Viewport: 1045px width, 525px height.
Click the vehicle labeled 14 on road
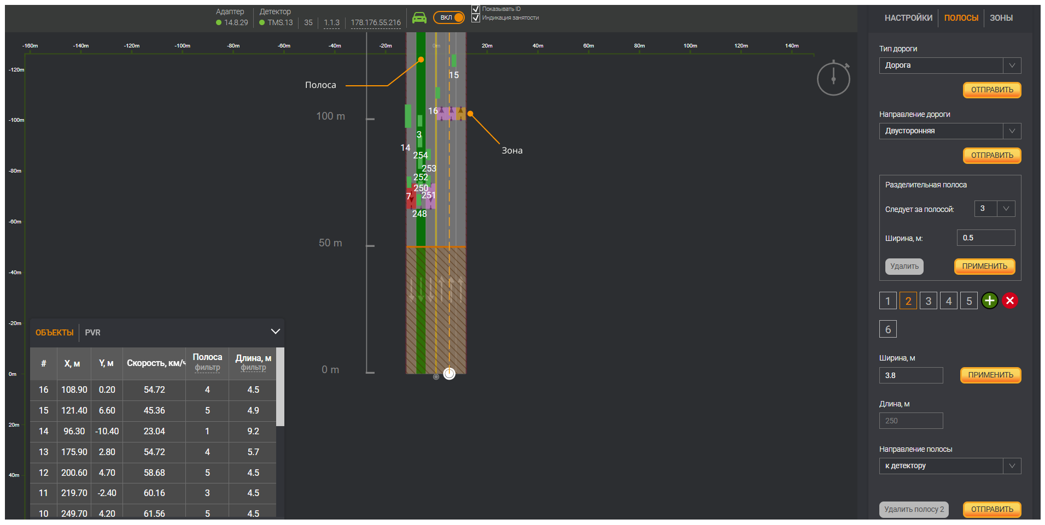407,116
